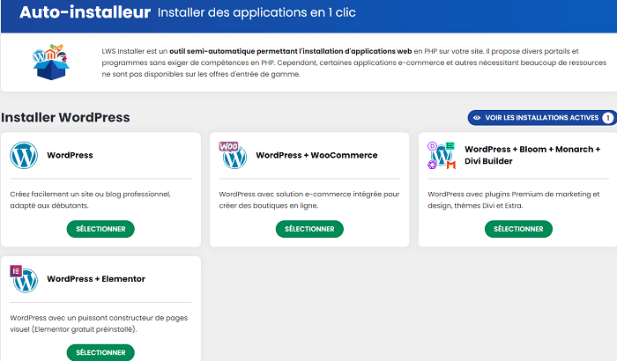Select the plain WordPress installation
The height and width of the screenshot is (361, 617).
[x=100, y=229]
